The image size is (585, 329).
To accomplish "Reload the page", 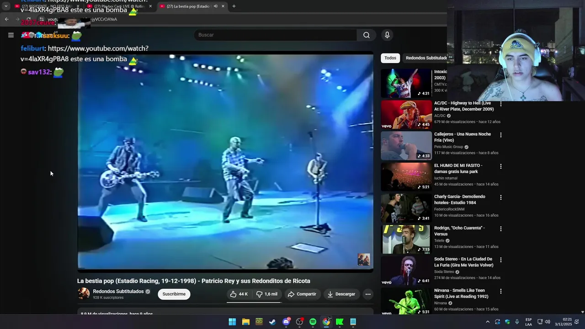I will click(x=28, y=19).
